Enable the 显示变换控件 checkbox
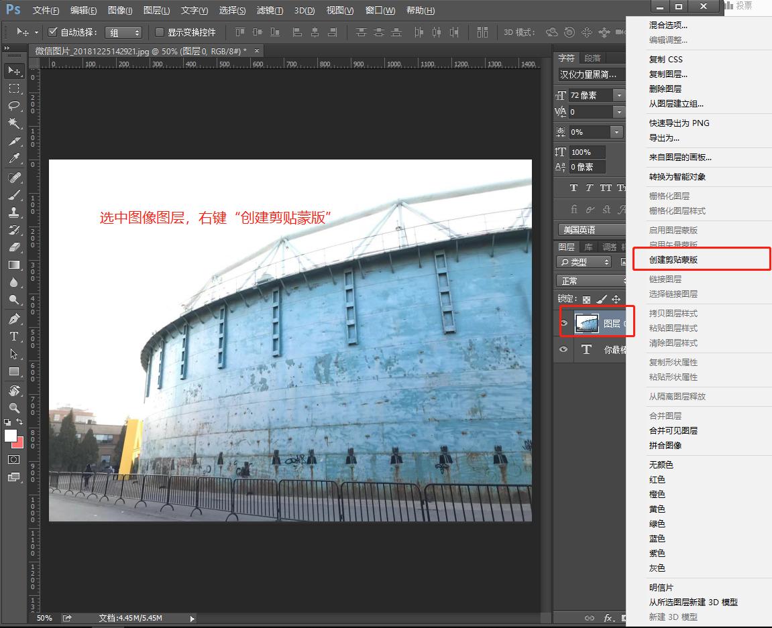The image size is (772, 628). coord(159,32)
